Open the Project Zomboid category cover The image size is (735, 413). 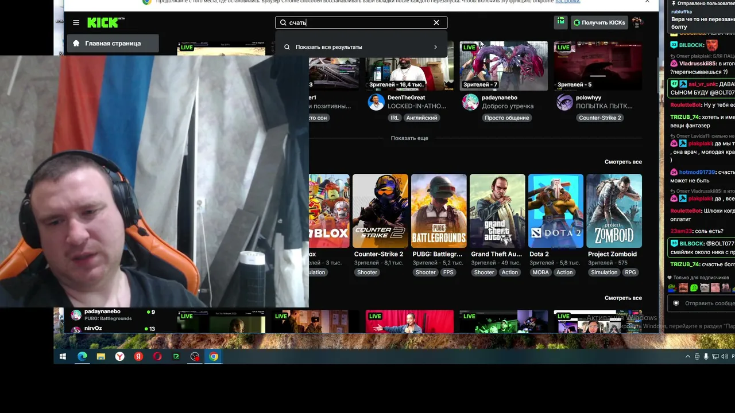614,211
